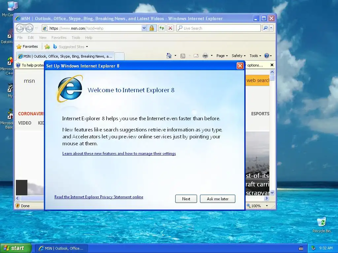Viewport: 338px width, 253px height.
Task: Click the Start button
Action: coord(16,248)
